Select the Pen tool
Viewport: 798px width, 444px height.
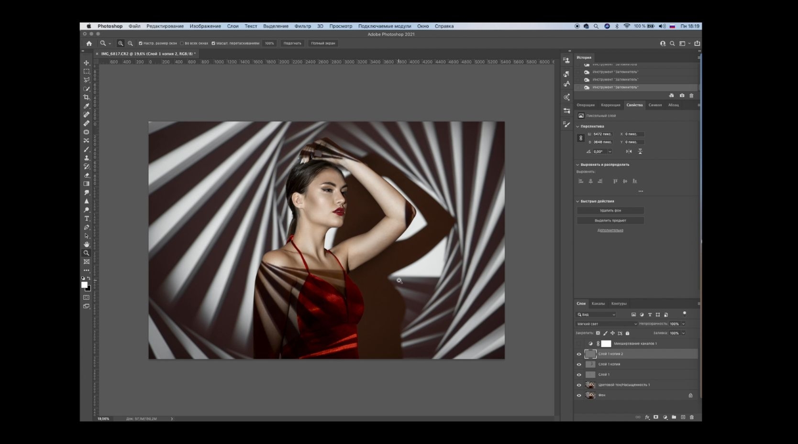87,227
